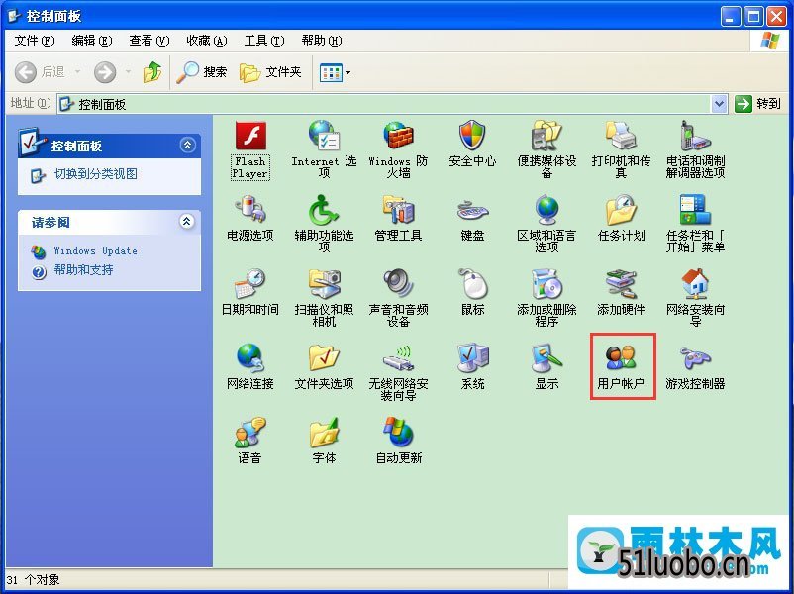Open 自动更新 icon

[399, 441]
